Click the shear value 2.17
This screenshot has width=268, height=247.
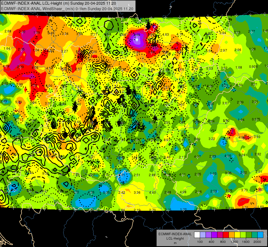pyautogui.click(x=182, y=157)
